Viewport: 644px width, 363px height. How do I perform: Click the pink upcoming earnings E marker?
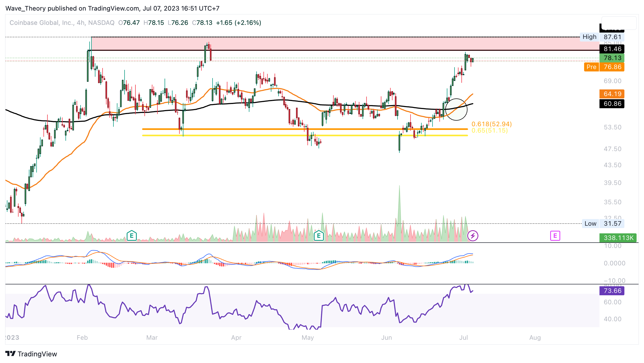(555, 235)
